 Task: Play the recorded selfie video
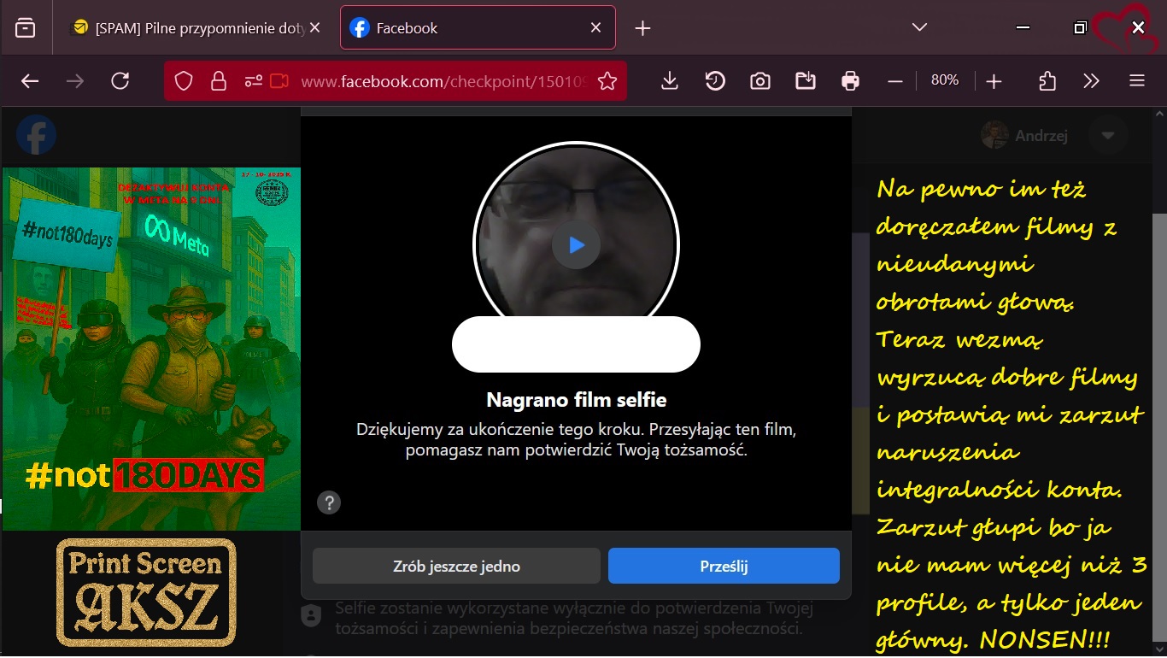pyautogui.click(x=576, y=245)
